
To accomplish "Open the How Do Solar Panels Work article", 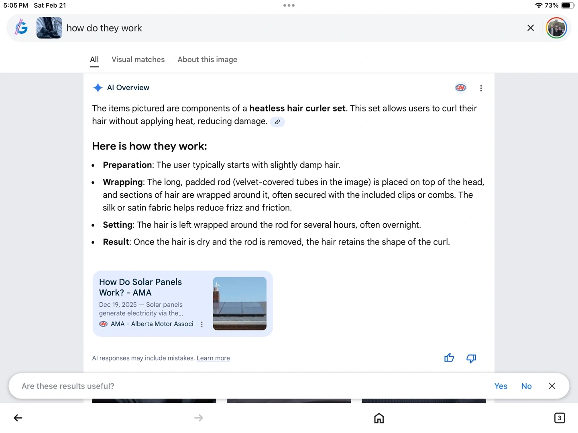I will [x=140, y=287].
